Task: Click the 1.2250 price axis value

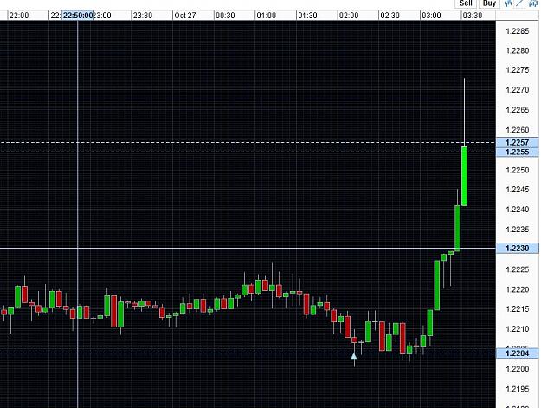Action: click(x=517, y=170)
